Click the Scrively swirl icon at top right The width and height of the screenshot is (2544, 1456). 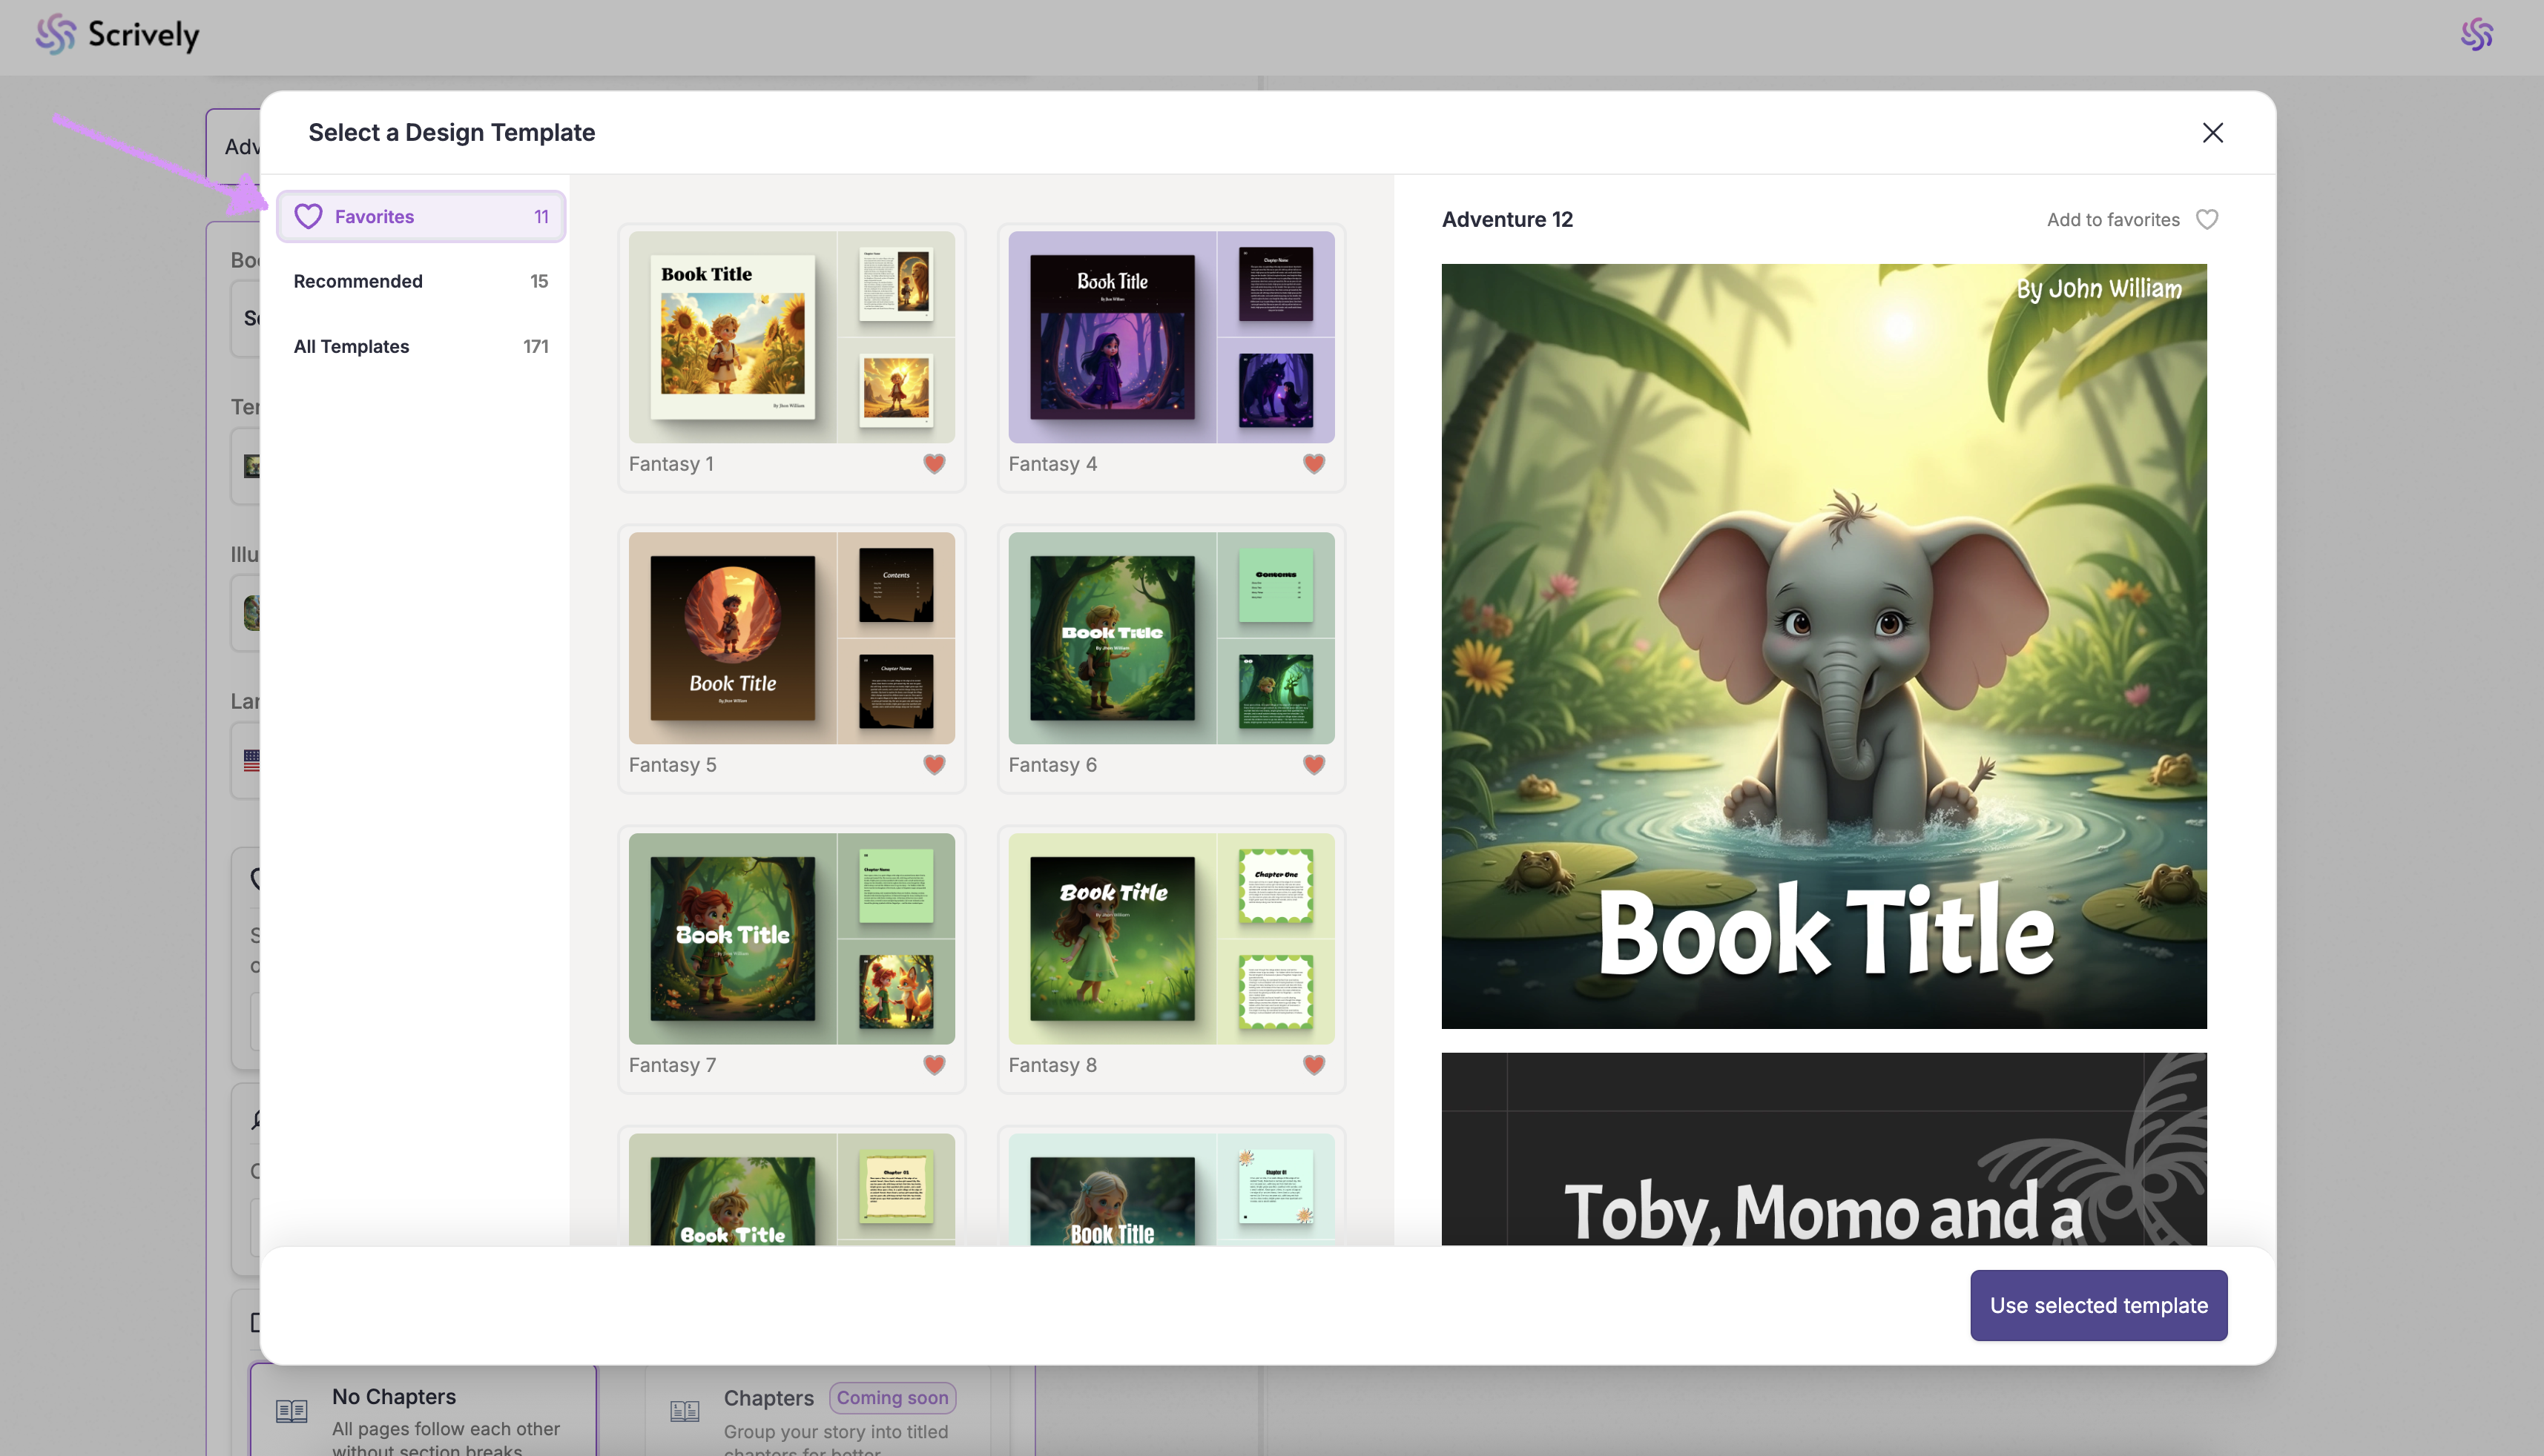[2476, 35]
